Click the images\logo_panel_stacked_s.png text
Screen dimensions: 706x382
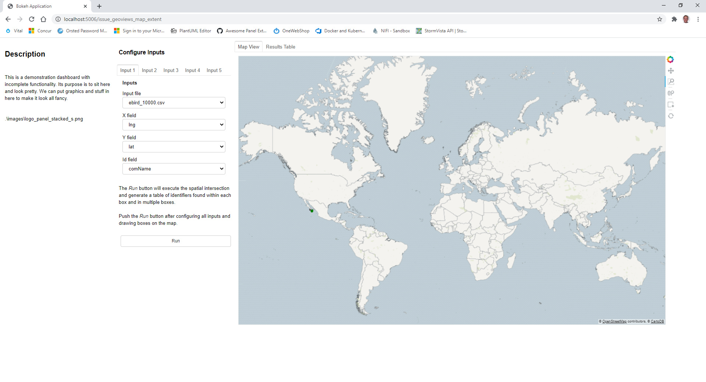tap(44, 119)
